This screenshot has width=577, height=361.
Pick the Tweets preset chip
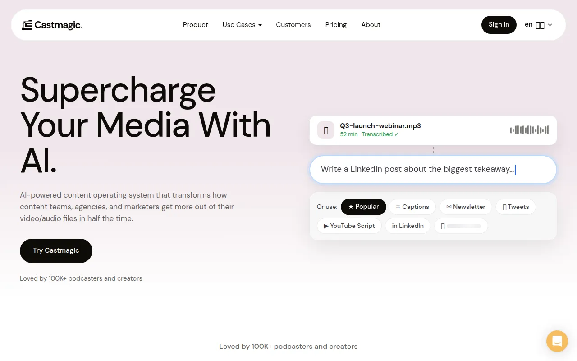[x=516, y=207]
